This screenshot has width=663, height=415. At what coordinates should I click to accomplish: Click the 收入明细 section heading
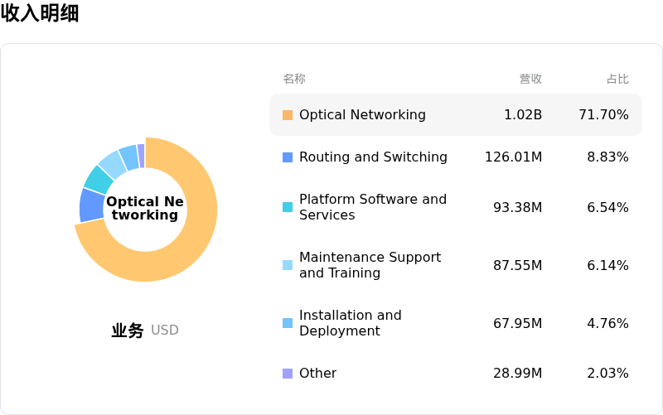tap(40, 12)
